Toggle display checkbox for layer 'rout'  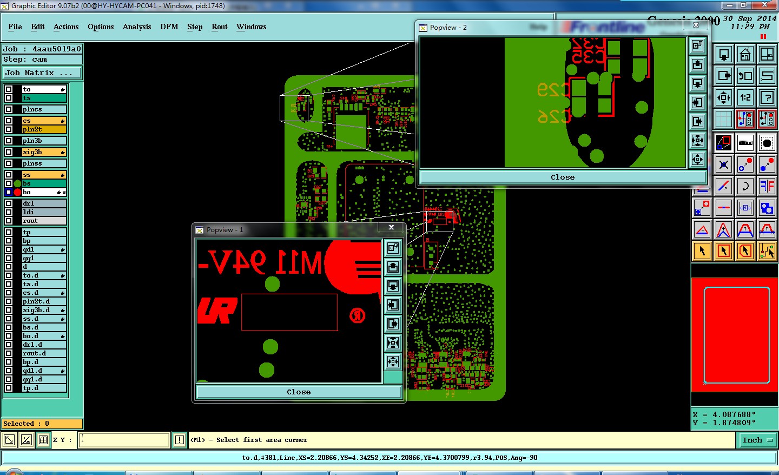pyautogui.click(x=9, y=221)
